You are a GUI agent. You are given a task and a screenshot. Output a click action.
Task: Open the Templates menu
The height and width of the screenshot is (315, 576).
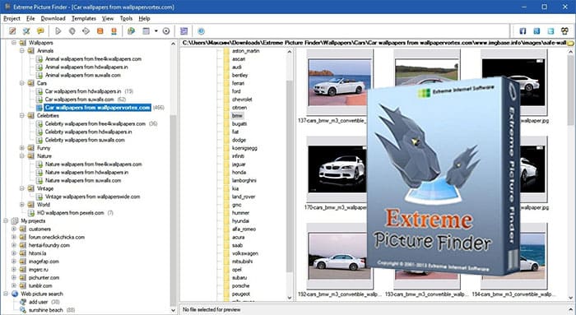[84, 18]
